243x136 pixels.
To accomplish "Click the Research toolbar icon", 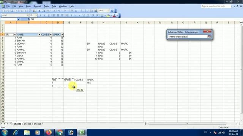I will pyautogui.click(x=35, y=11).
